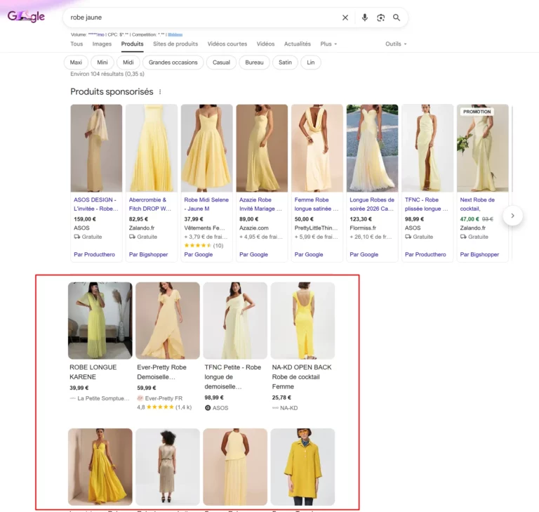This screenshot has height=512, width=539.
Task: Open search by image camera icon
Action: [380, 18]
